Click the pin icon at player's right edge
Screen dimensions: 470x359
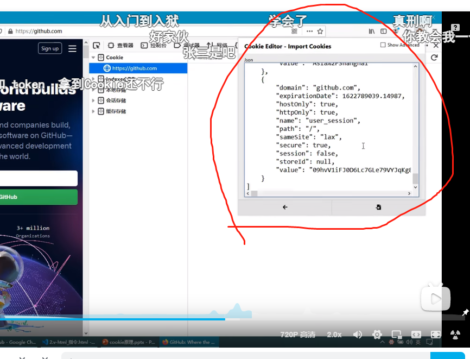465,312
